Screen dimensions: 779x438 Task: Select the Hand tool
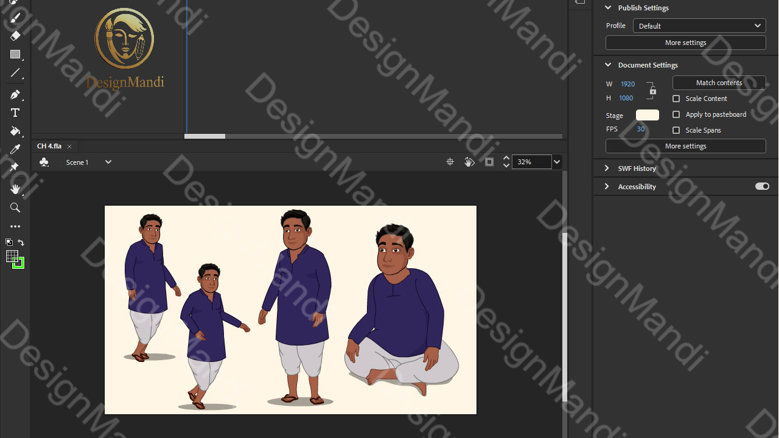coord(15,189)
